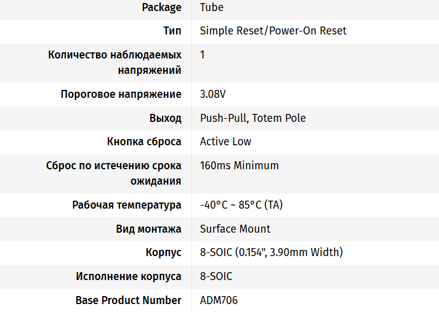Click the "Количество наблюдаемых напряжений" label
The width and height of the screenshot is (439, 317).
point(115,62)
